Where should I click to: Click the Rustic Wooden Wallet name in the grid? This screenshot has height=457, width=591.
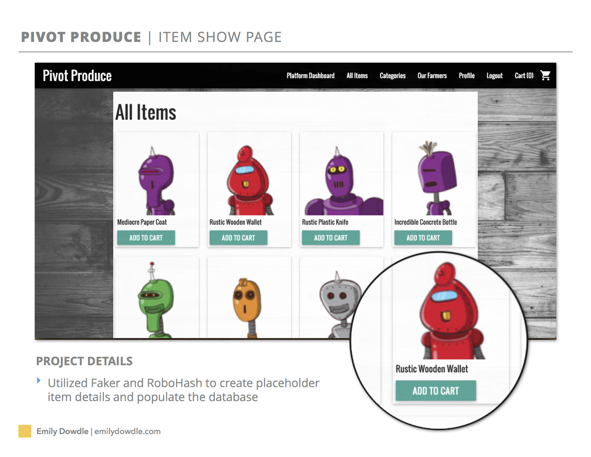point(236,222)
